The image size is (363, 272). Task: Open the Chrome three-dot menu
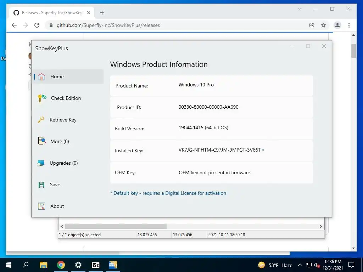[349, 25]
